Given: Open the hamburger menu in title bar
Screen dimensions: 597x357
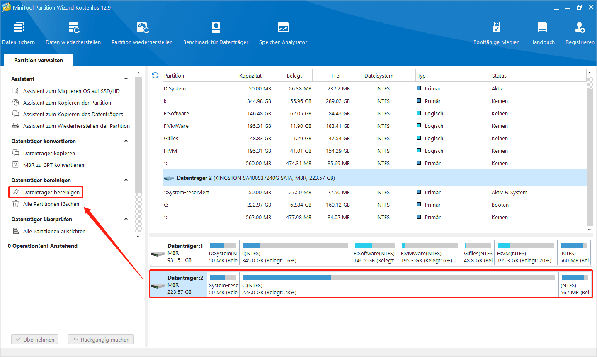Looking at the screenshot, I should 556,7.
